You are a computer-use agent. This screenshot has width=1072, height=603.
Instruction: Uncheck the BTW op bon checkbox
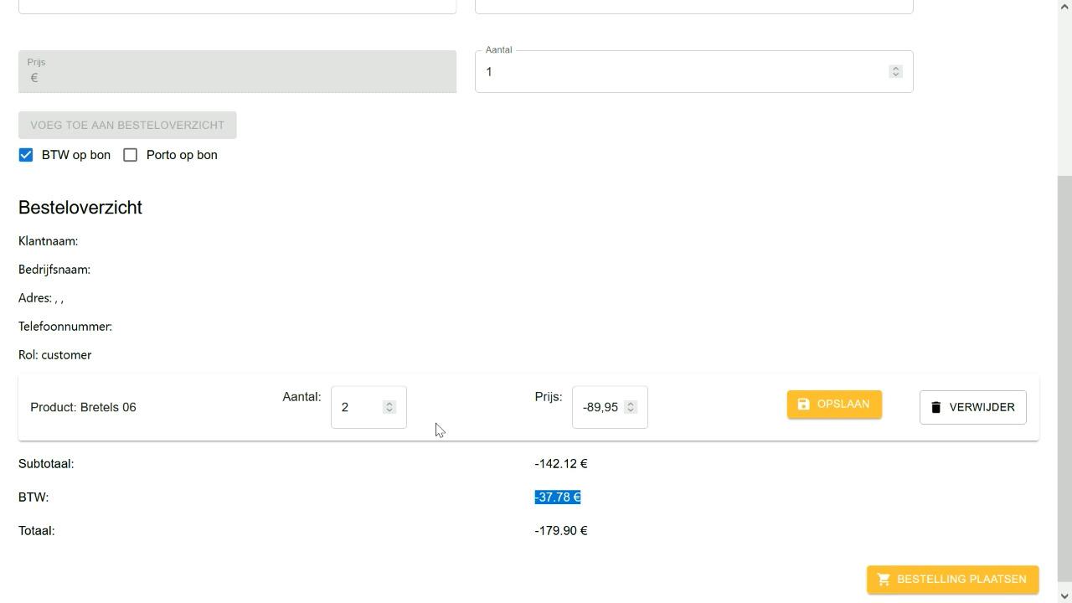[26, 155]
